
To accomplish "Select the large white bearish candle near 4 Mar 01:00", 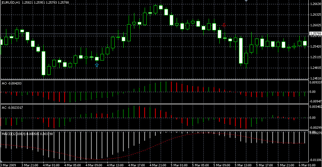I will pyautogui.click(x=44, y=63).
